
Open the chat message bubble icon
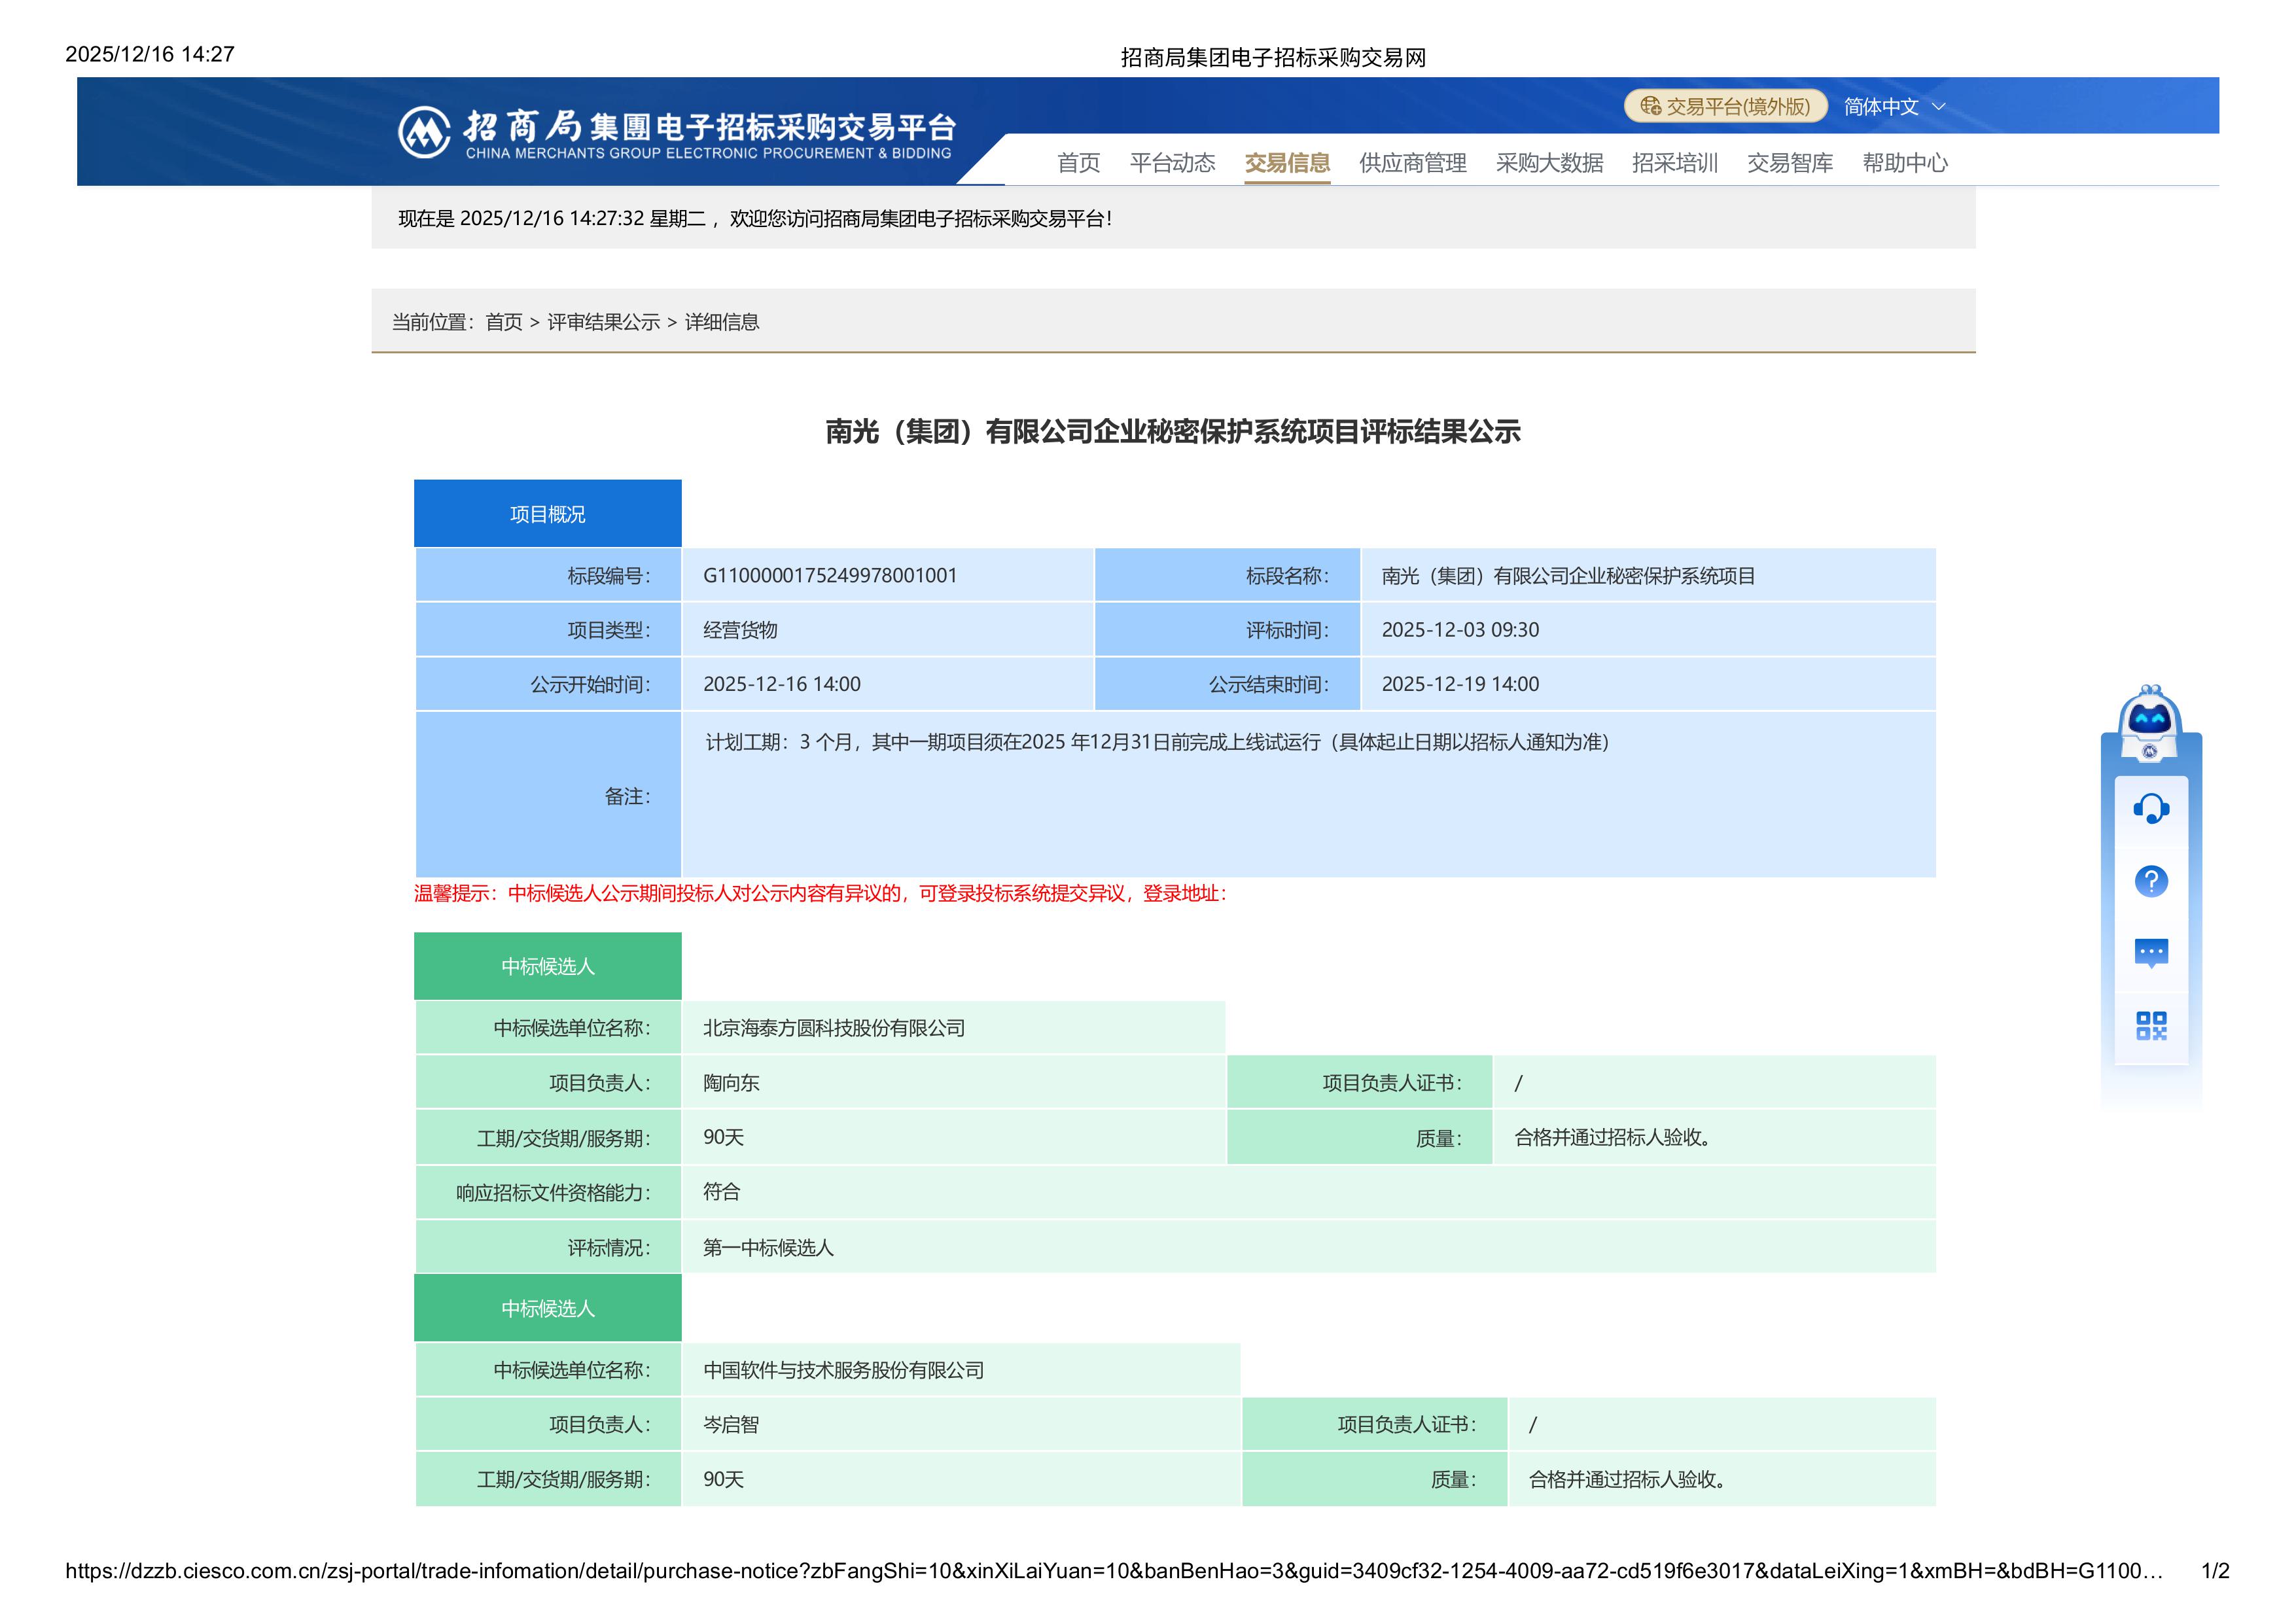tap(2151, 952)
